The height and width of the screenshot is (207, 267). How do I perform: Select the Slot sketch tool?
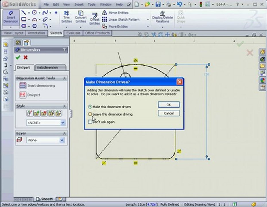[24, 26]
